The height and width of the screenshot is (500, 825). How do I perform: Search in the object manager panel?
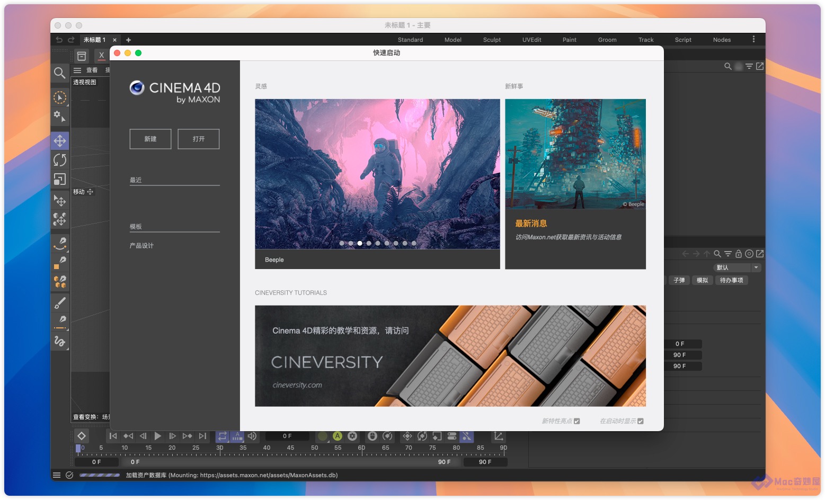[x=728, y=66]
